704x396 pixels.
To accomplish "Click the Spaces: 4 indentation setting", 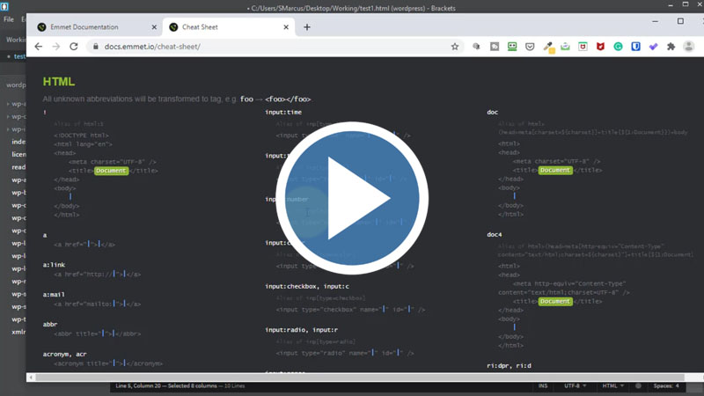I will [x=665, y=385].
